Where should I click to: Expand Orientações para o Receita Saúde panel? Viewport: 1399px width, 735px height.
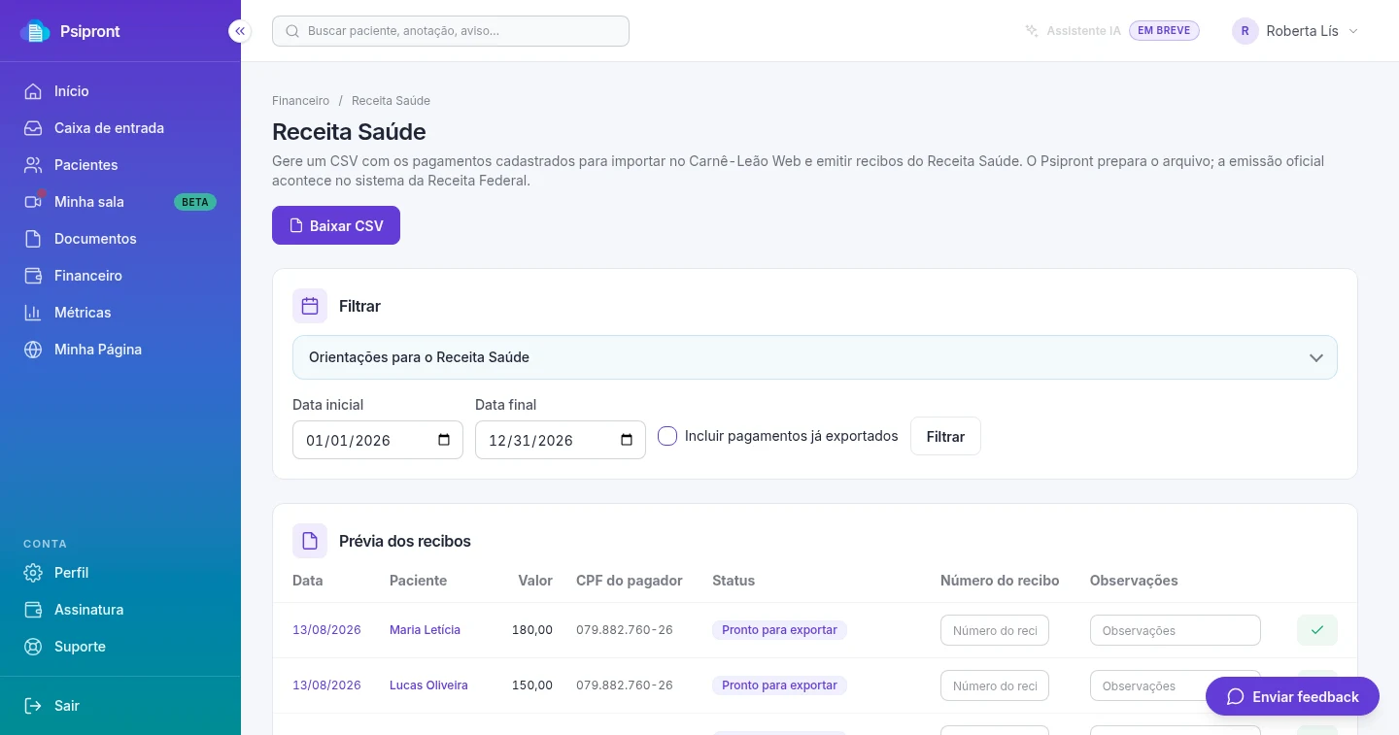point(815,357)
